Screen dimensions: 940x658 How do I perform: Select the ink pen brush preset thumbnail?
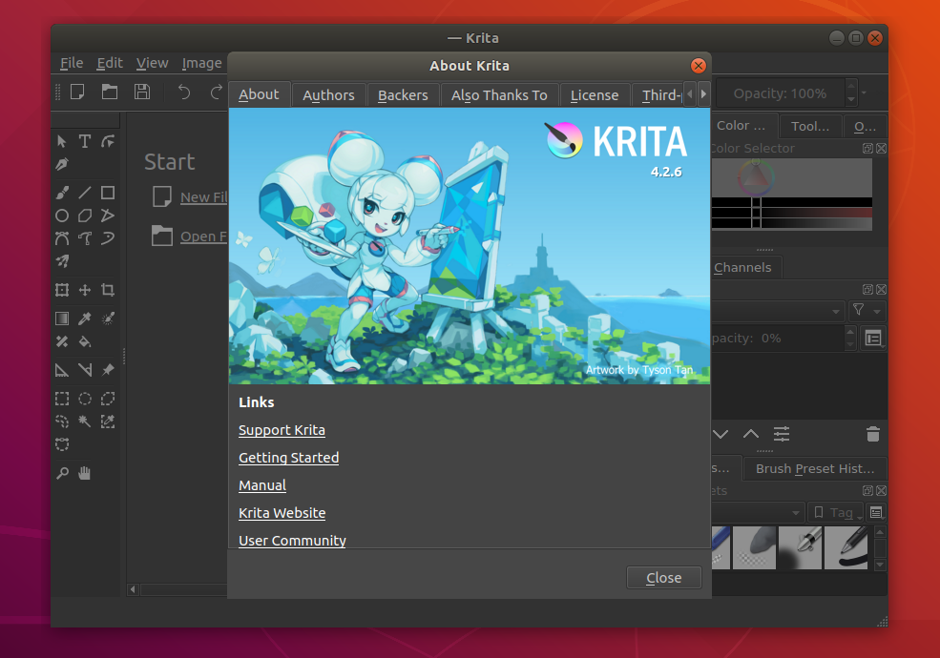click(801, 547)
